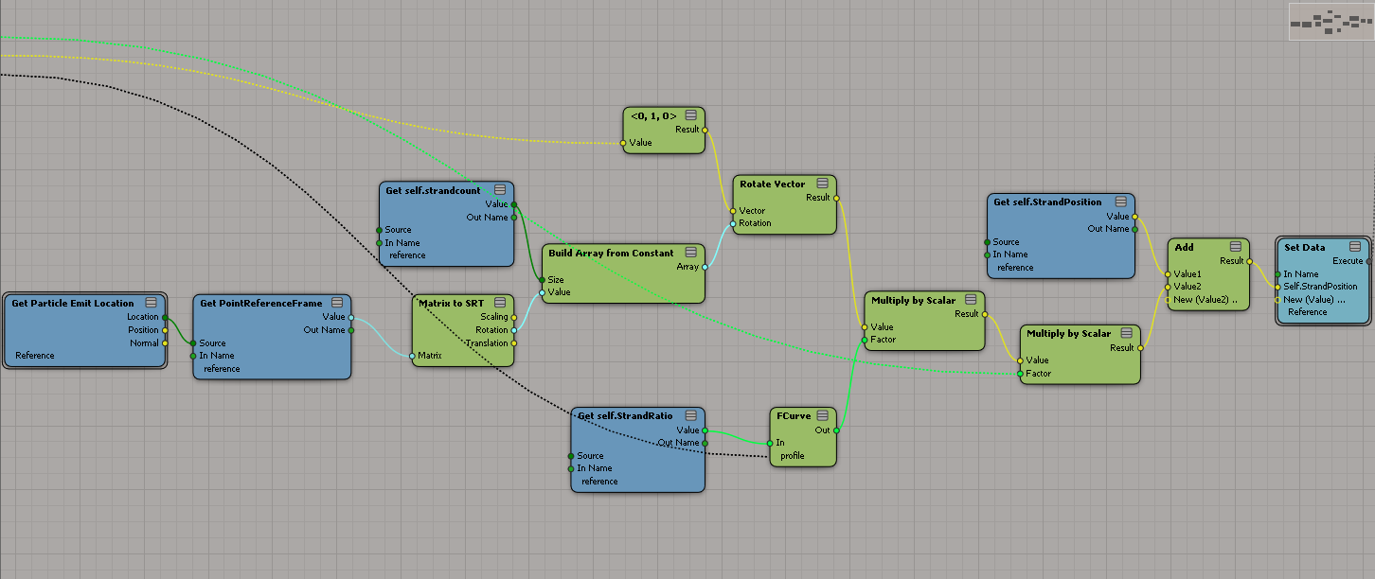Select the Get self.StrandRatio node title

625,416
